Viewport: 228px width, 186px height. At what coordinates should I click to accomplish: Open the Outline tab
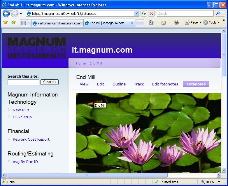[119, 84]
